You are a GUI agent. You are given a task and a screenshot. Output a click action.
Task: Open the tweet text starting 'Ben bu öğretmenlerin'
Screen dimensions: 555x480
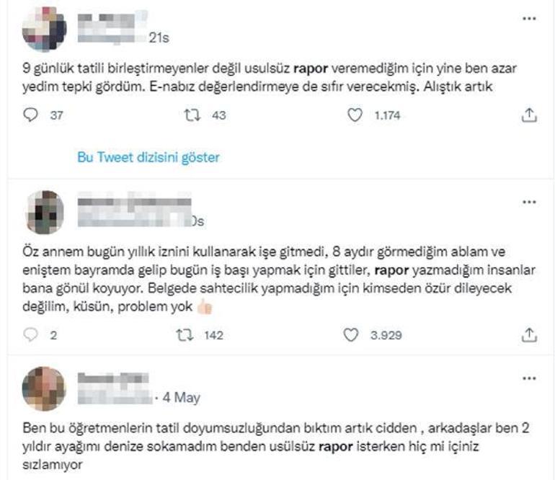(x=276, y=446)
